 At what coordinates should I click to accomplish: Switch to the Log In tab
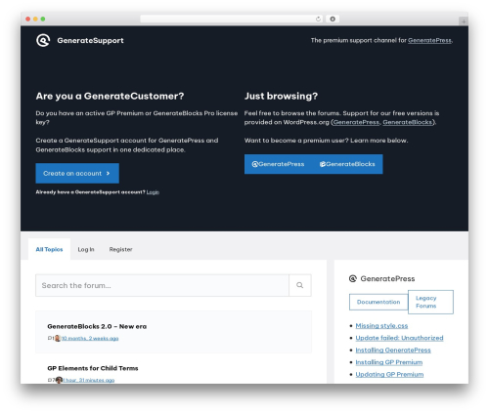coord(86,249)
